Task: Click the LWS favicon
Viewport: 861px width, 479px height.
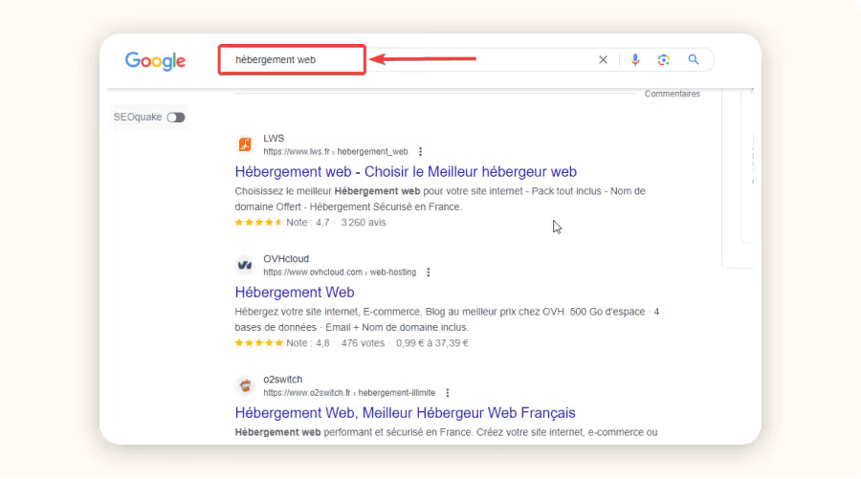Action: (x=245, y=144)
